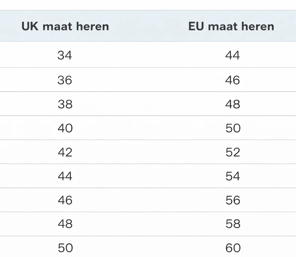The image size is (296, 257).
Task: Select the EU size 60 cell
Action: point(233,248)
